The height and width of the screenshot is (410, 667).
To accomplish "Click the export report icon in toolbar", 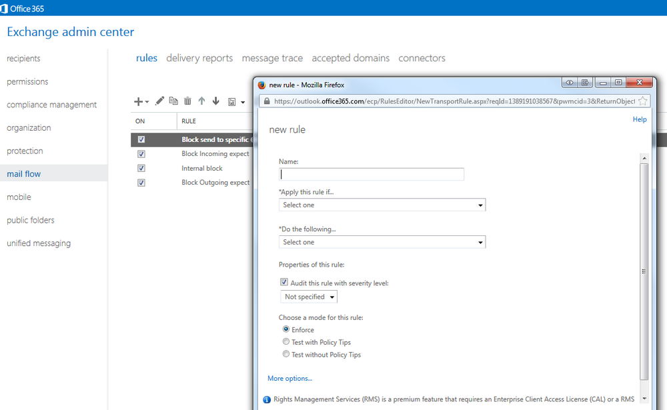I will point(232,101).
